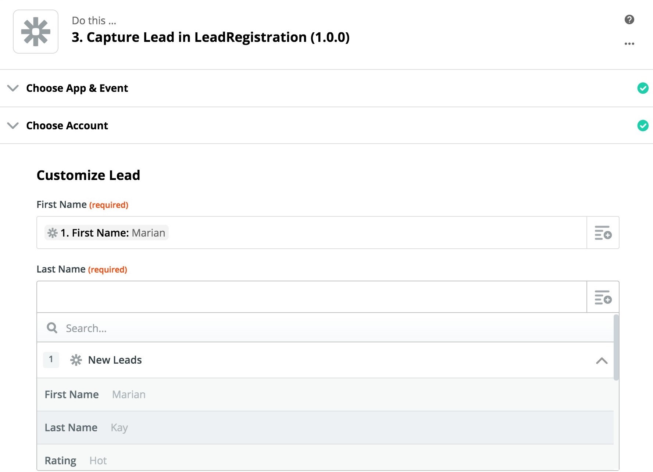Image resolution: width=653 pixels, height=472 pixels.
Task: Click the search magnifier icon
Action: click(52, 328)
